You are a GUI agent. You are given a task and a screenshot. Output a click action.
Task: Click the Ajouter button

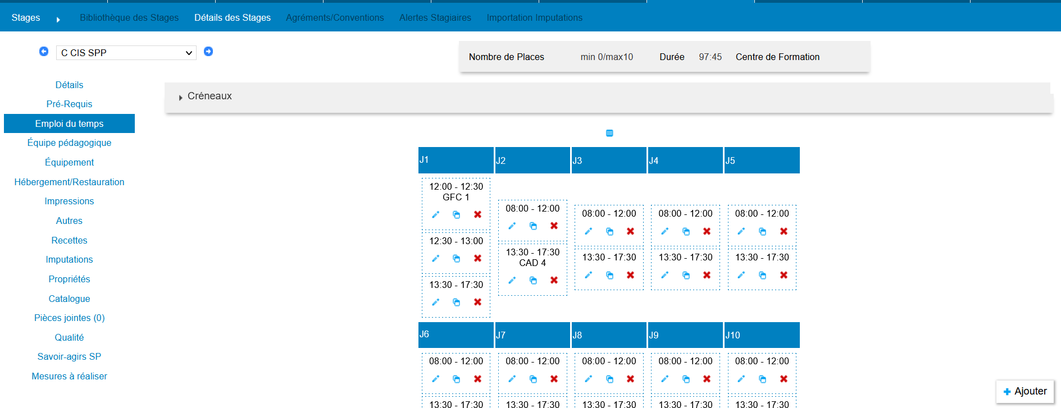(1024, 391)
